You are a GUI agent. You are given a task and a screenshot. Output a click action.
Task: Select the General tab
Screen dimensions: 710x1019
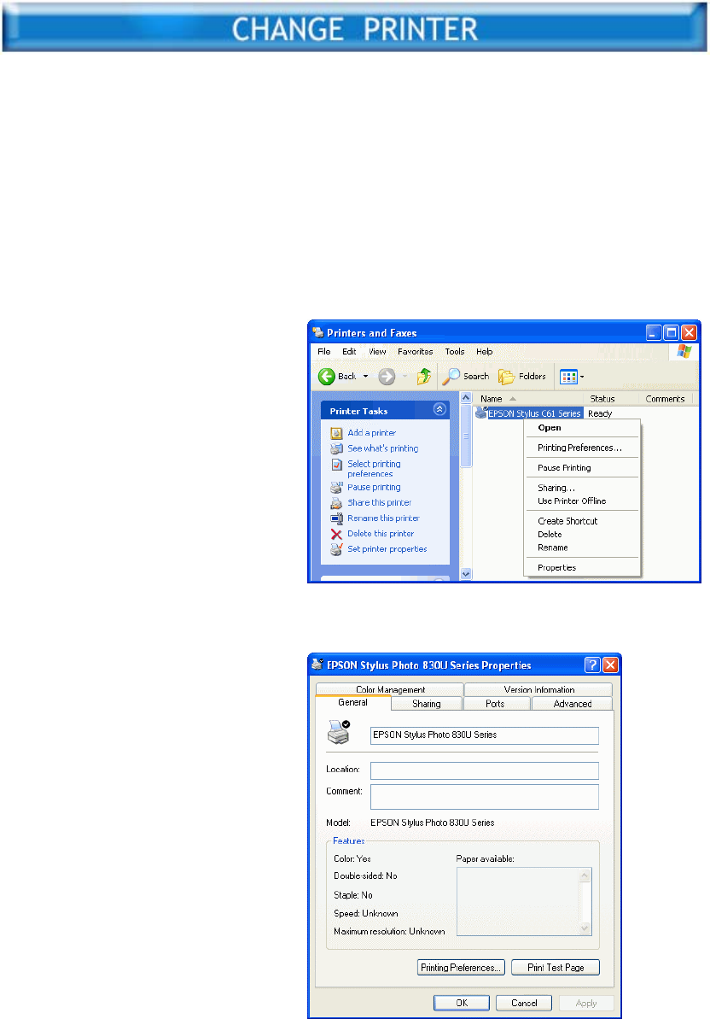353,702
